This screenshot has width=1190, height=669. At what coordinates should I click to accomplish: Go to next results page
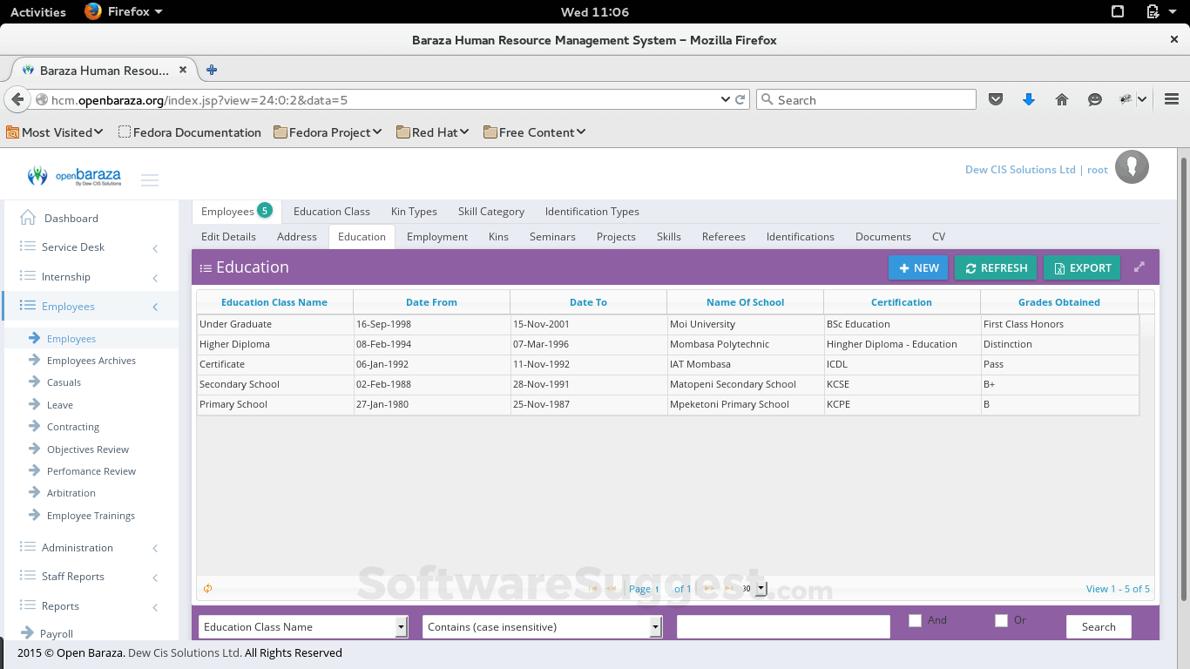[x=708, y=589]
